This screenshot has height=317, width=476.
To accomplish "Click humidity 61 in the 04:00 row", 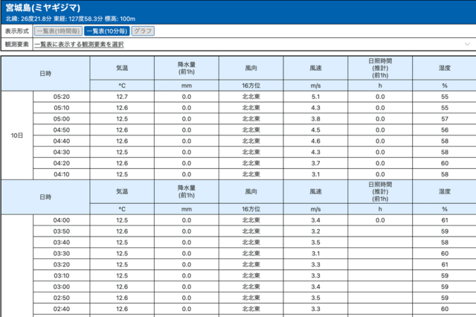I will pos(445,220).
